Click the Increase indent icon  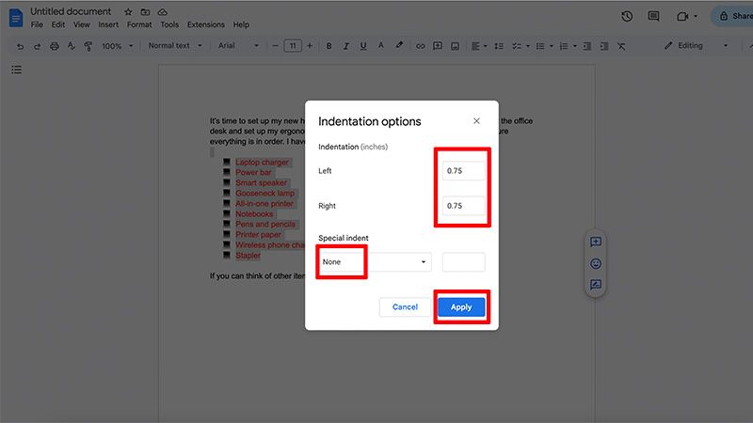(x=604, y=46)
